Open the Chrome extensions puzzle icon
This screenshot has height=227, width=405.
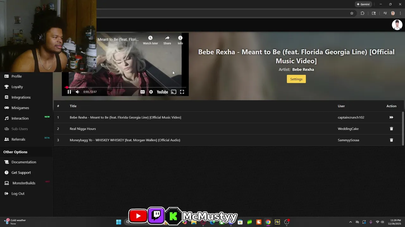[x=362, y=13]
